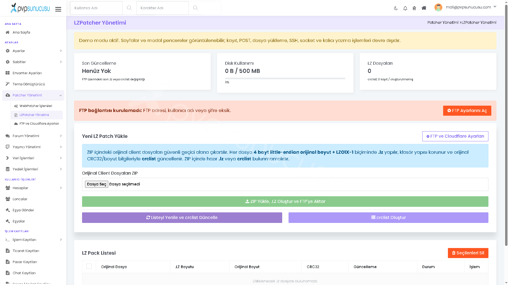Click the pvpsunucusu logo
508x285 pixels.
[30, 8]
